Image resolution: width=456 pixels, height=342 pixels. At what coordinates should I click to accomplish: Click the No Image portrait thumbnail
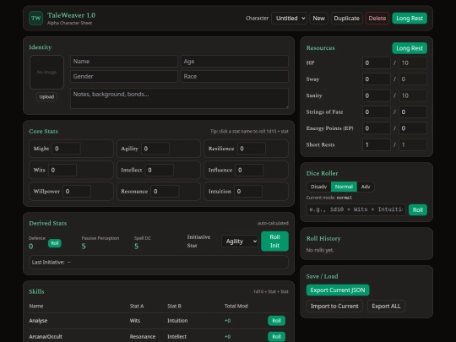46,72
